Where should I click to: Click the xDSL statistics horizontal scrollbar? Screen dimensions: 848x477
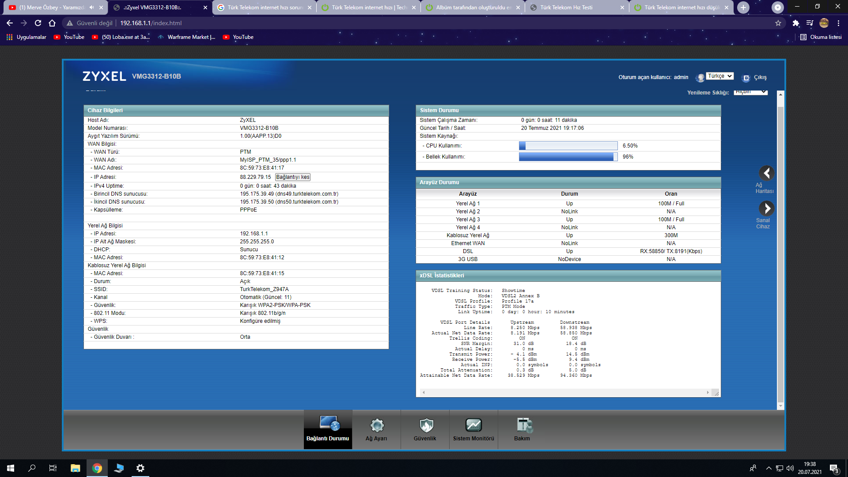(565, 392)
